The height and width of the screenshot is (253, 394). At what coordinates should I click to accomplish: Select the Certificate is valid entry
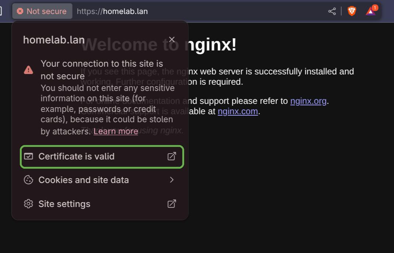pyautogui.click(x=76, y=157)
